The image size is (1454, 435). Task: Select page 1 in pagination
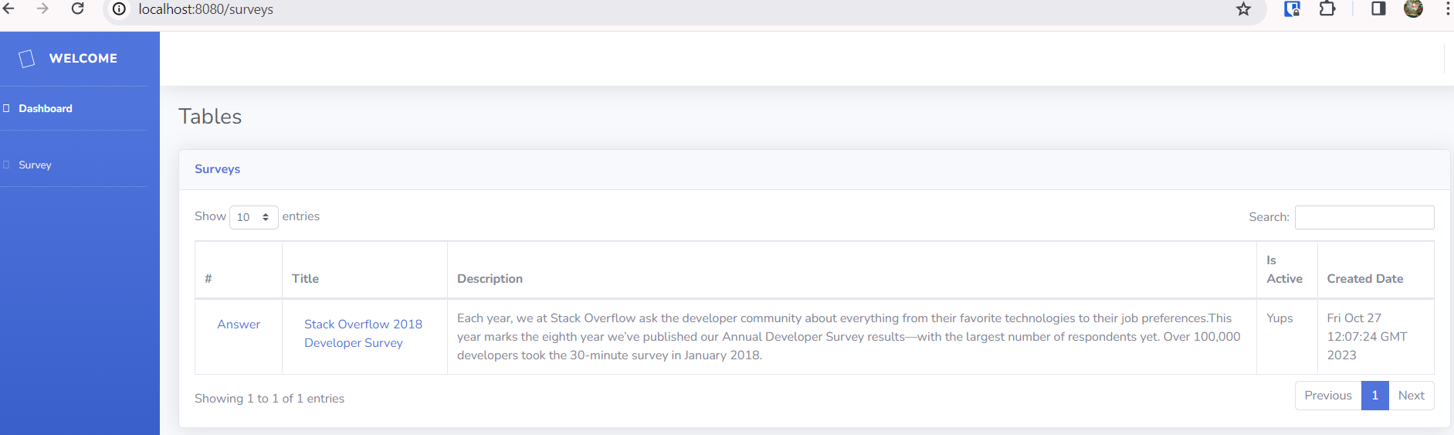tap(1374, 396)
